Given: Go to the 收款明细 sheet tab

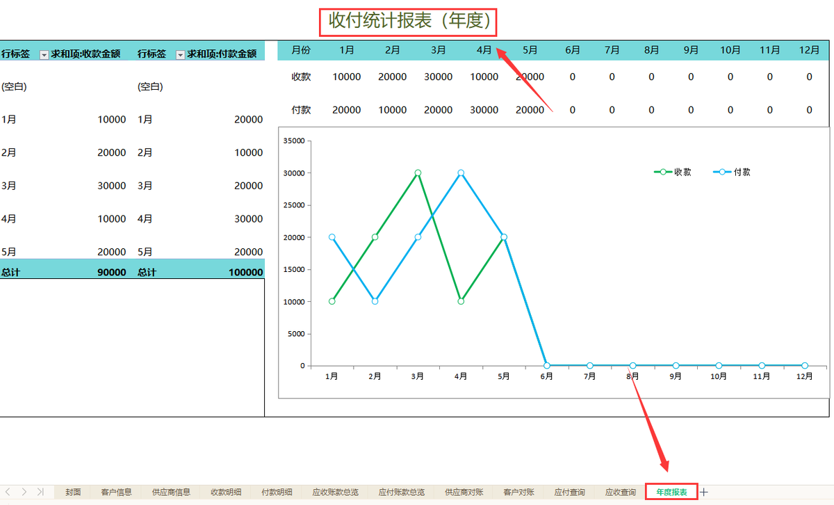Looking at the screenshot, I should (x=226, y=492).
